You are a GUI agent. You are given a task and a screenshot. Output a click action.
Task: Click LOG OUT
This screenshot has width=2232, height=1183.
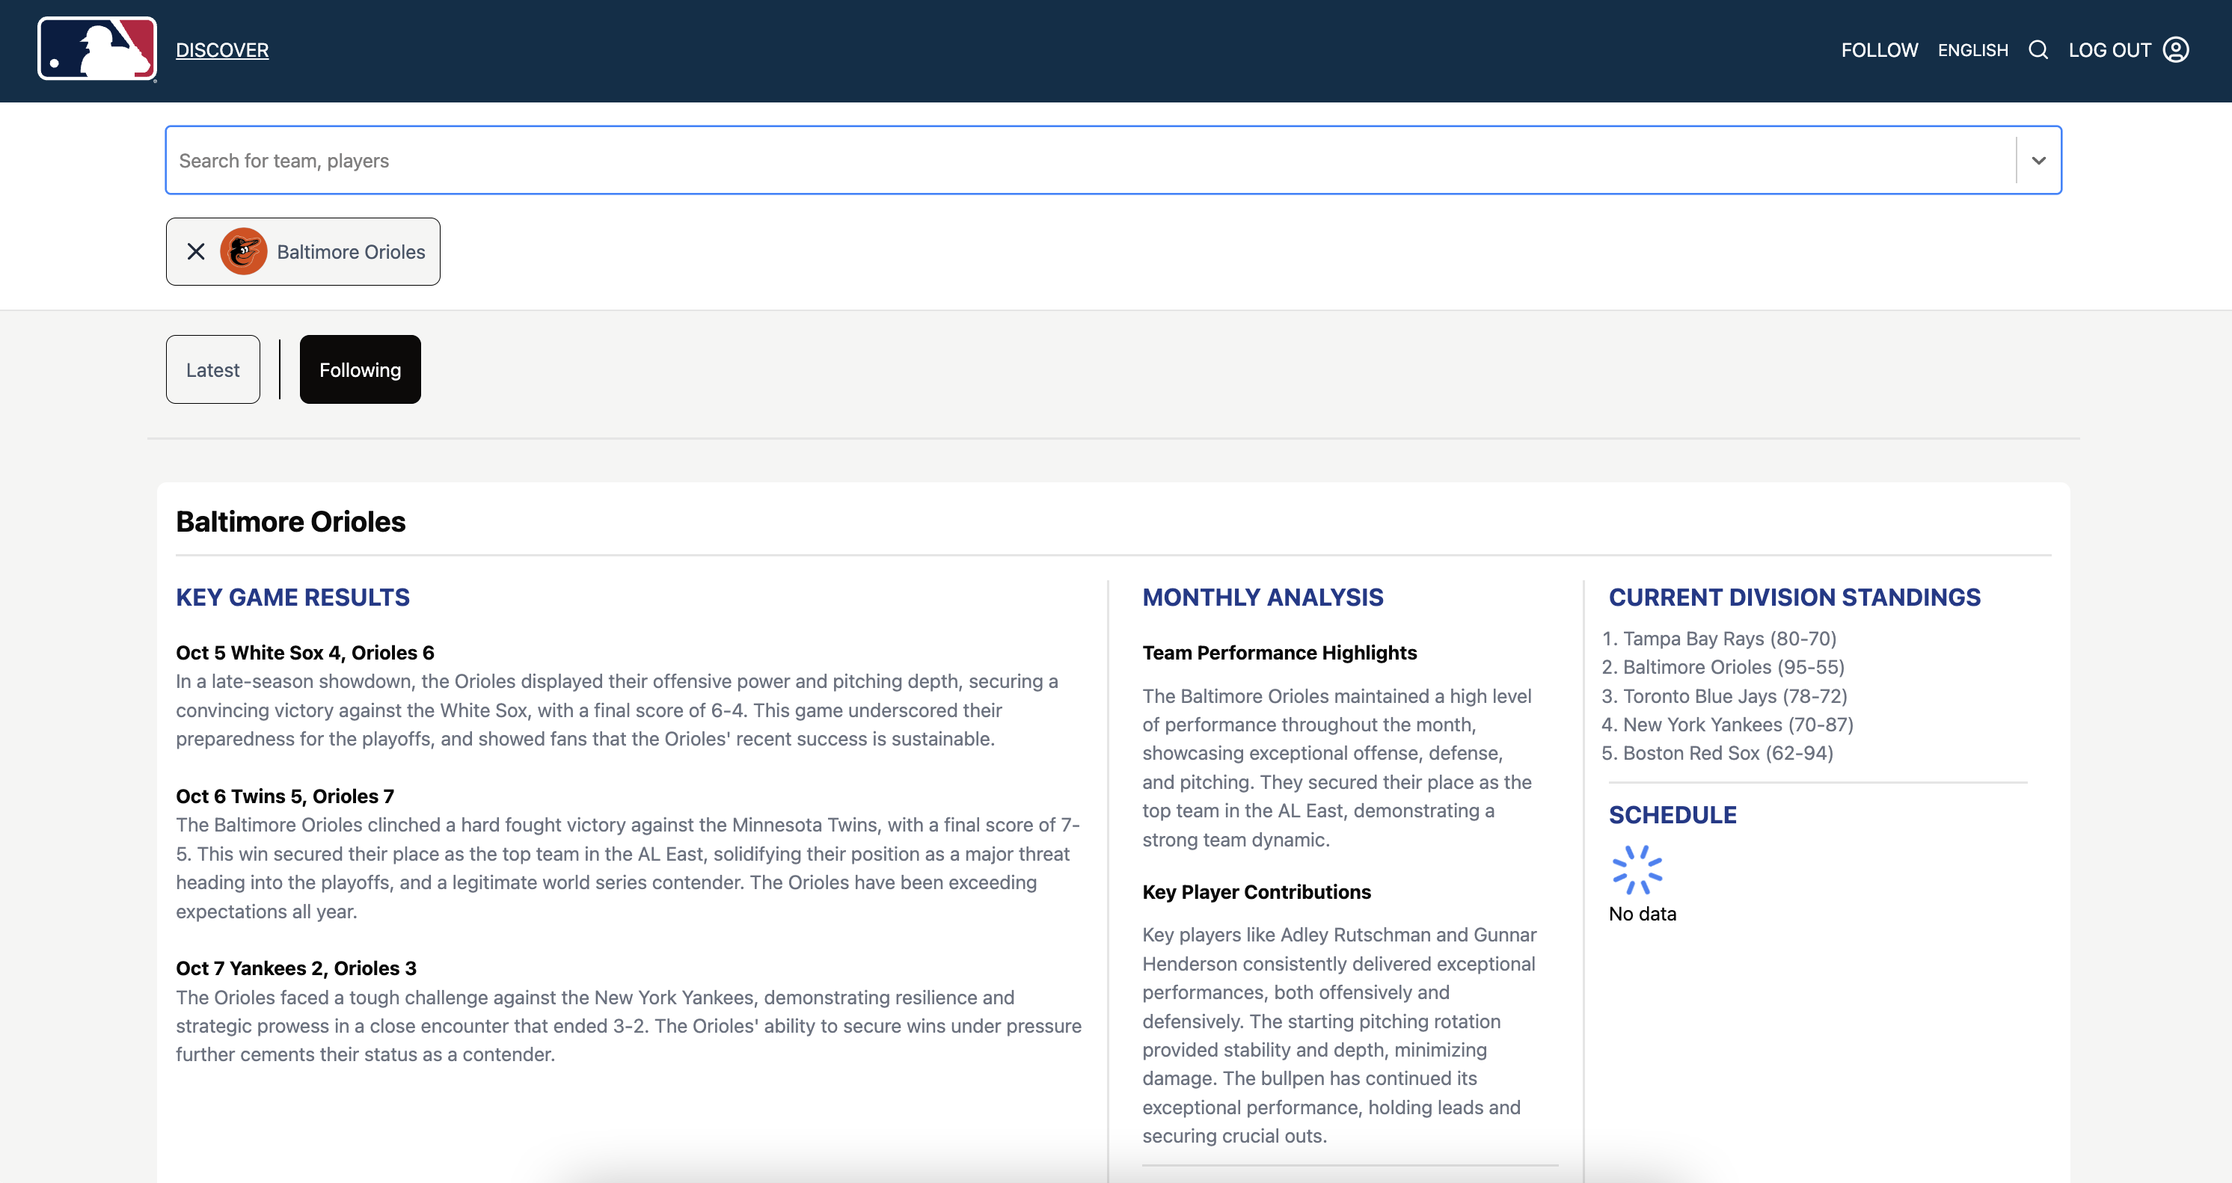[2109, 50]
